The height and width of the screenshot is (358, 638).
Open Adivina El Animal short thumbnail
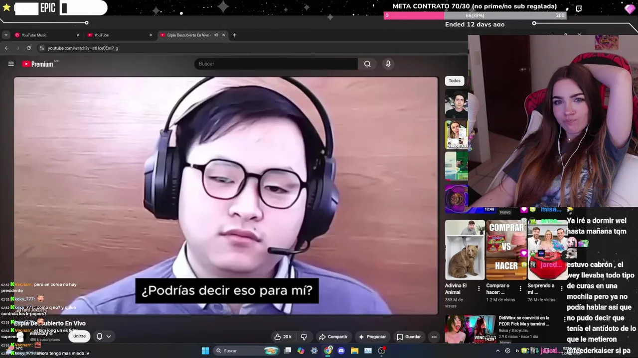465,250
